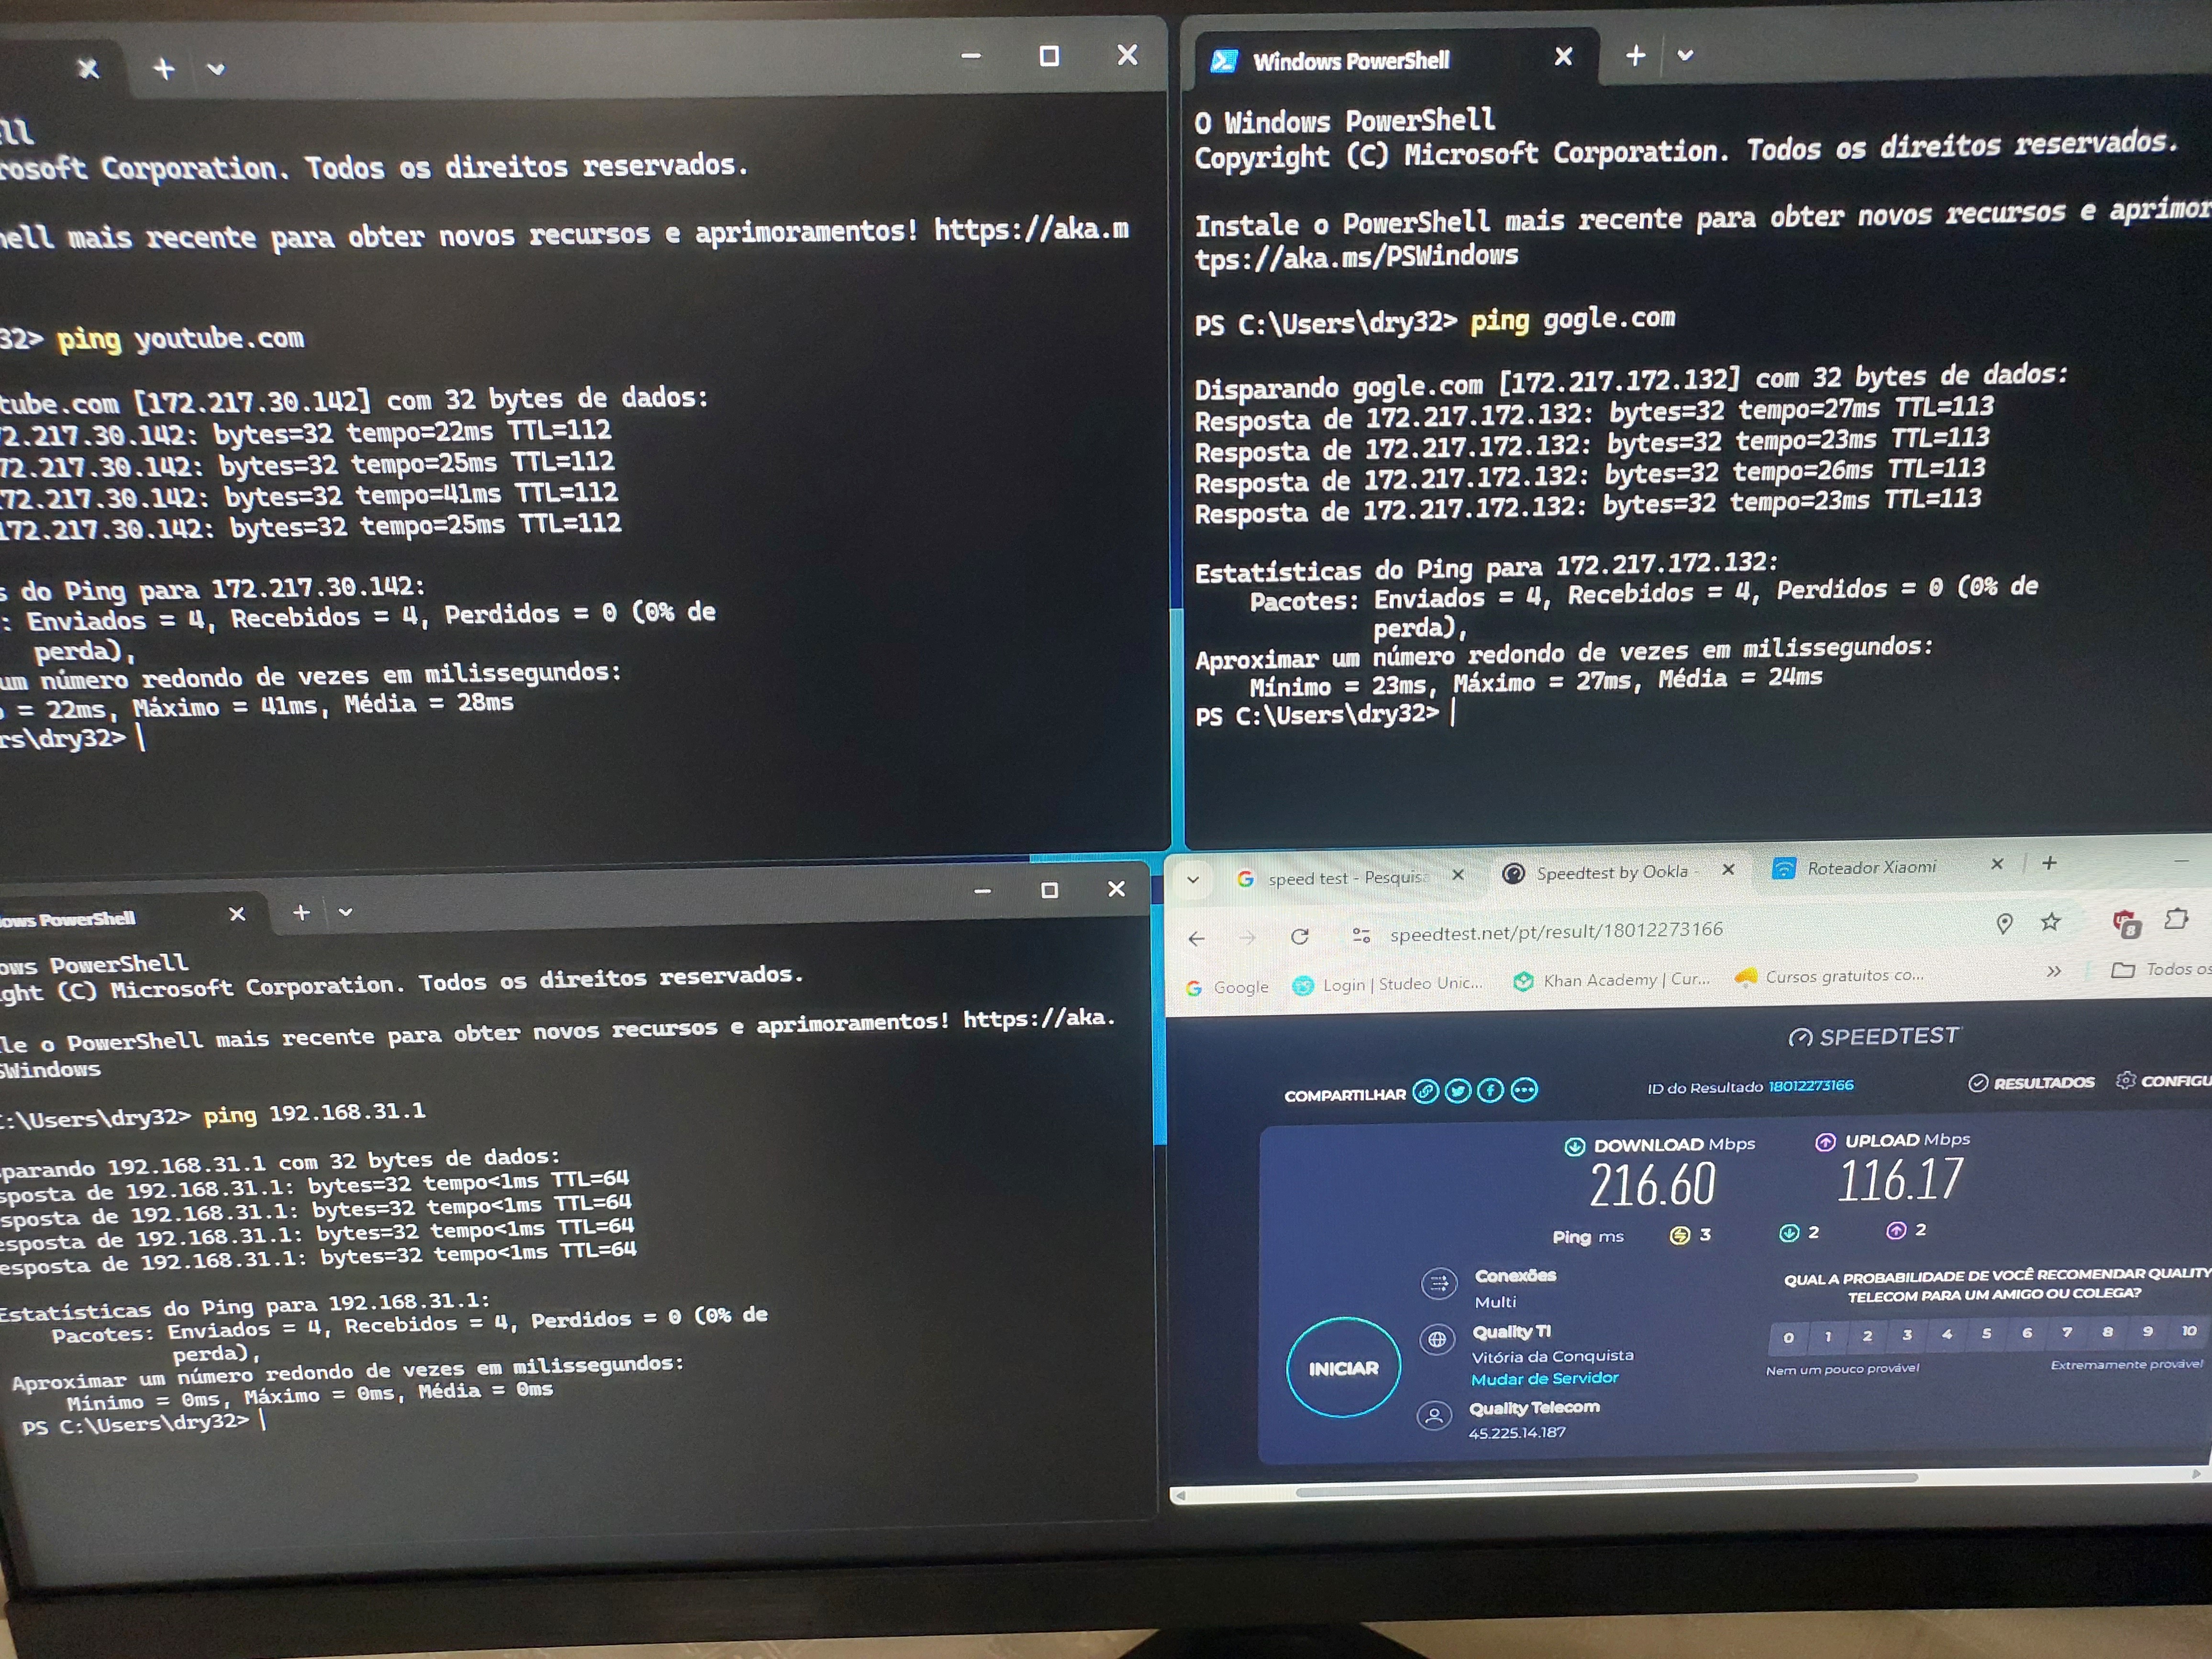2212x1659 pixels.
Task: Click the browser reload button
Action: coord(1300,936)
